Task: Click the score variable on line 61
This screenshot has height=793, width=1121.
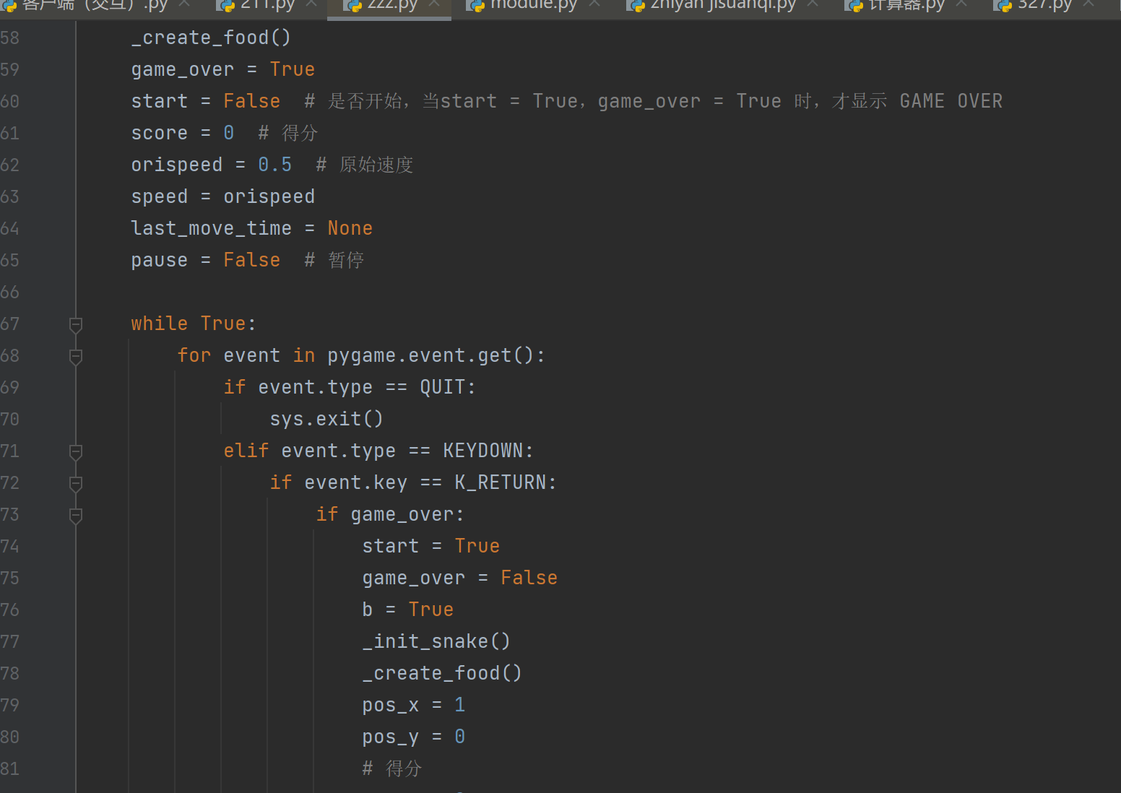Action: click(159, 133)
